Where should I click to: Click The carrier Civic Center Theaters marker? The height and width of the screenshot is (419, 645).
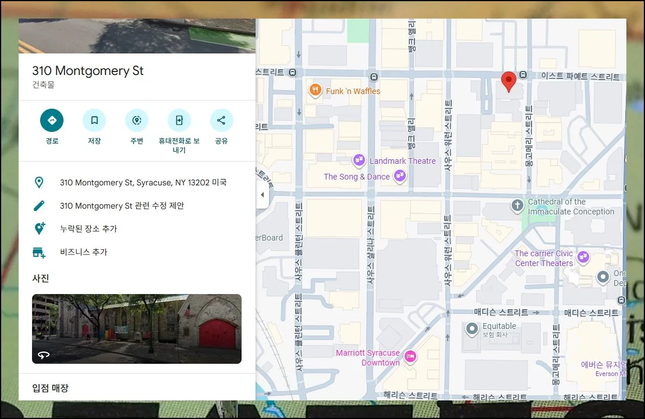[583, 257]
